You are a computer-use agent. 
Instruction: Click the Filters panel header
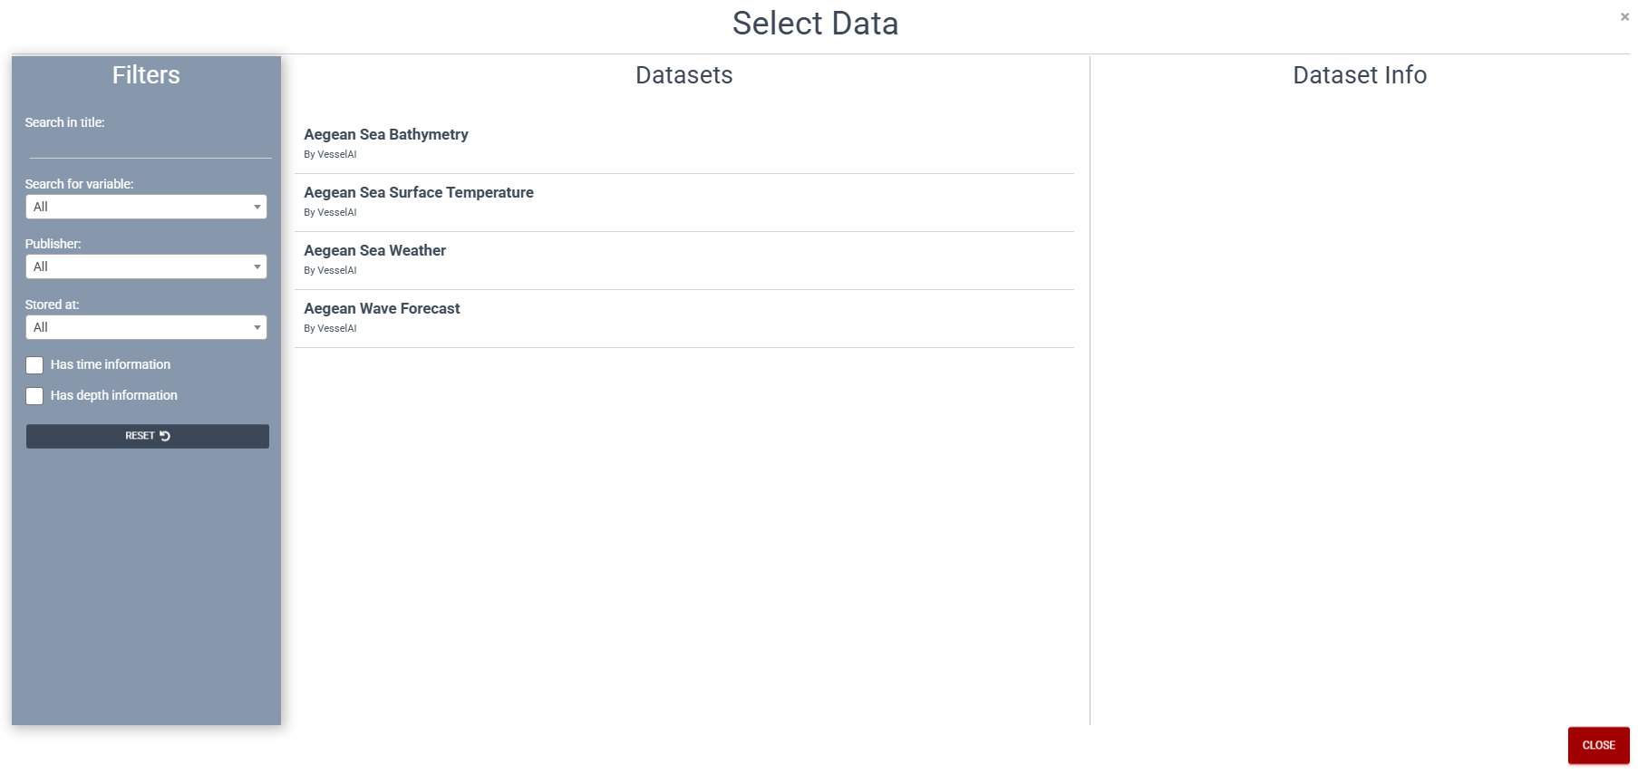pos(145,75)
